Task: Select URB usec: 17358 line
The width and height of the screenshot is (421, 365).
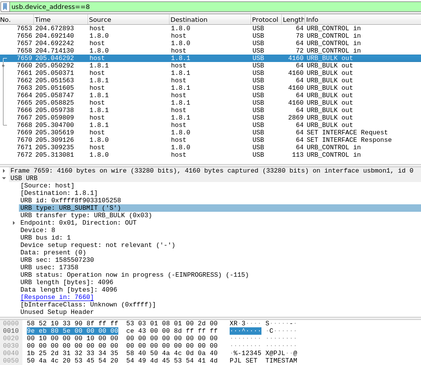Action: [49, 267]
